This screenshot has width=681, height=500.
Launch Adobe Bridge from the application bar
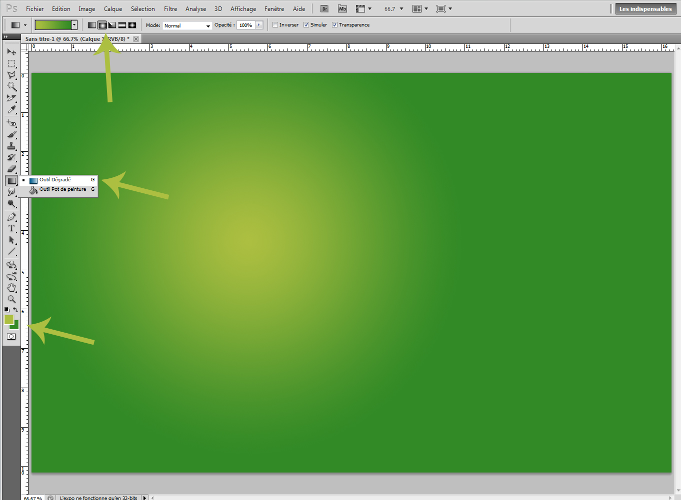click(x=324, y=9)
